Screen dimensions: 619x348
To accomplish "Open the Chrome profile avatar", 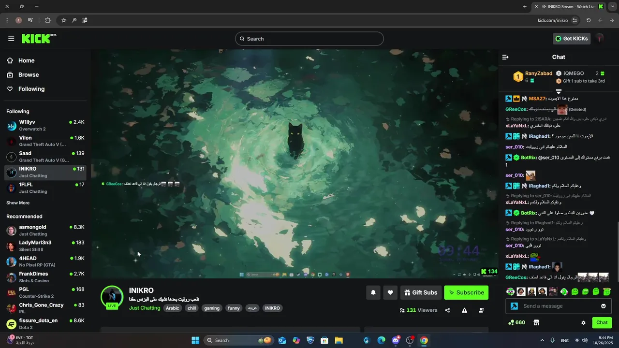I will click(x=18, y=20).
